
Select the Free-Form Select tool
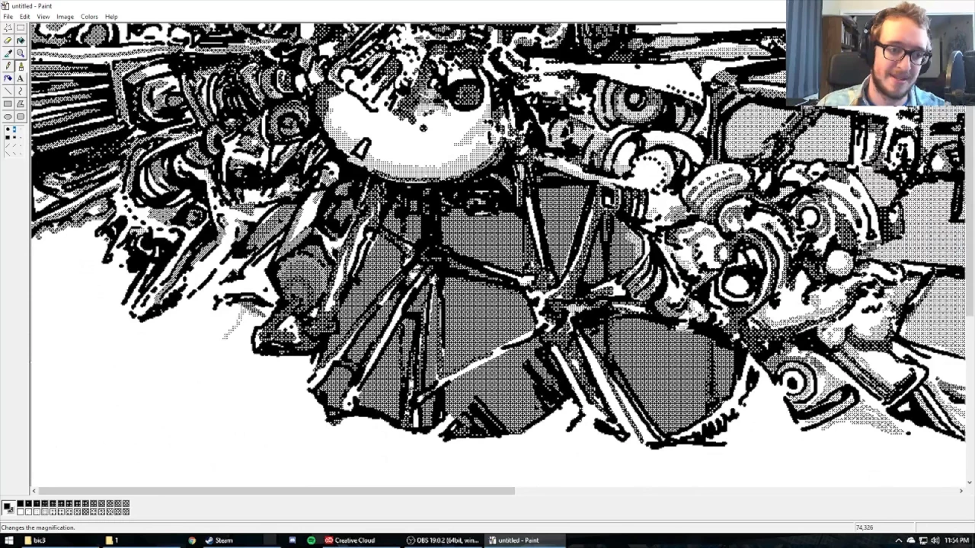(8, 28)
